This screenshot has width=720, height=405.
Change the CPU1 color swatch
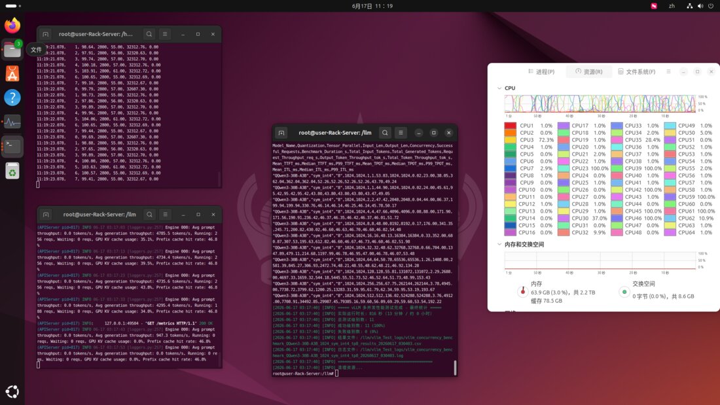[x=510, y=126]
